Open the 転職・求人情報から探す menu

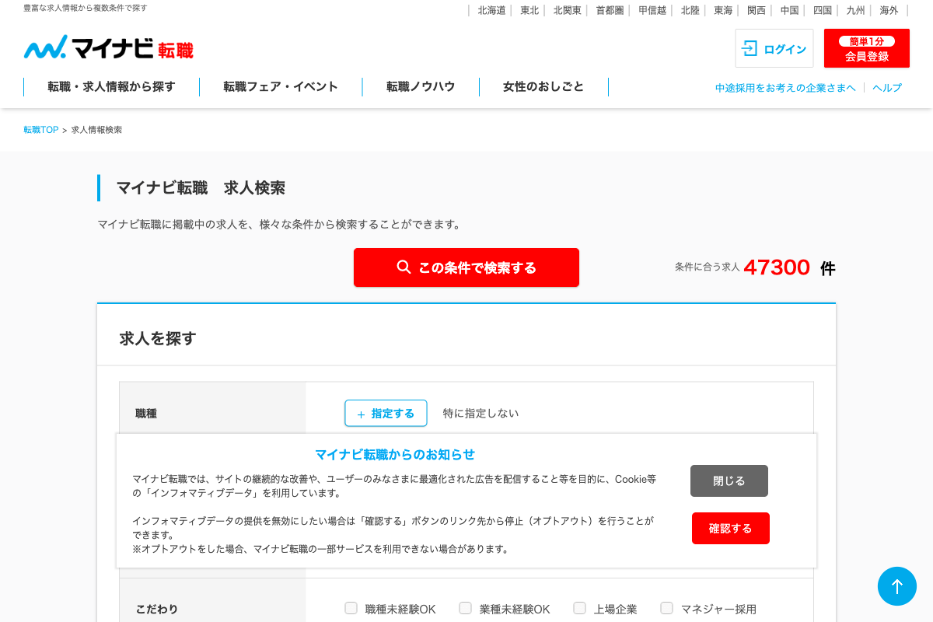coord(111,87)
